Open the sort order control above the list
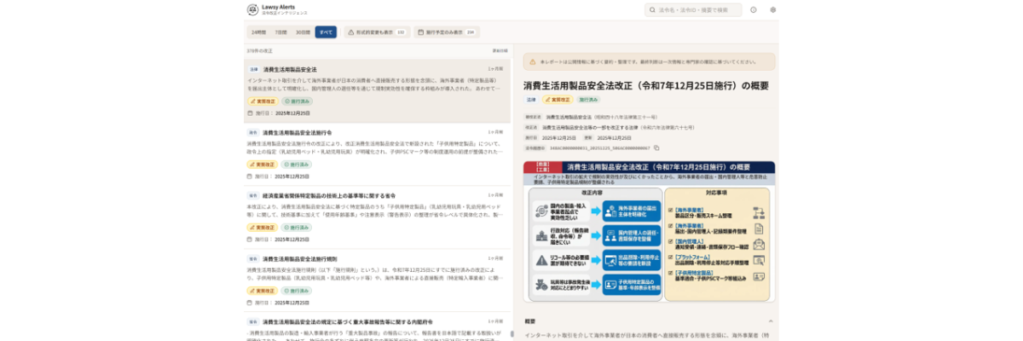This screenshot has width=1023, height=341. (x=500, y=50)
